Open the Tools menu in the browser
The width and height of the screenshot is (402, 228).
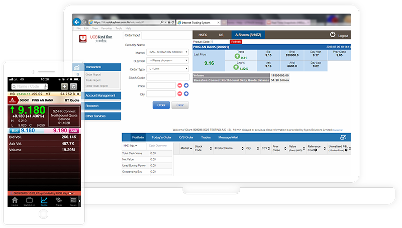[x=119, y=28]
